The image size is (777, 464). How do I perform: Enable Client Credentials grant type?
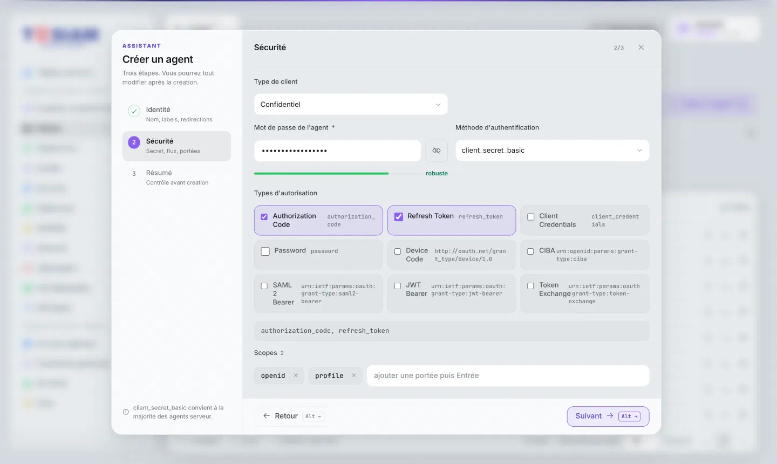click(x=531, y=217)
